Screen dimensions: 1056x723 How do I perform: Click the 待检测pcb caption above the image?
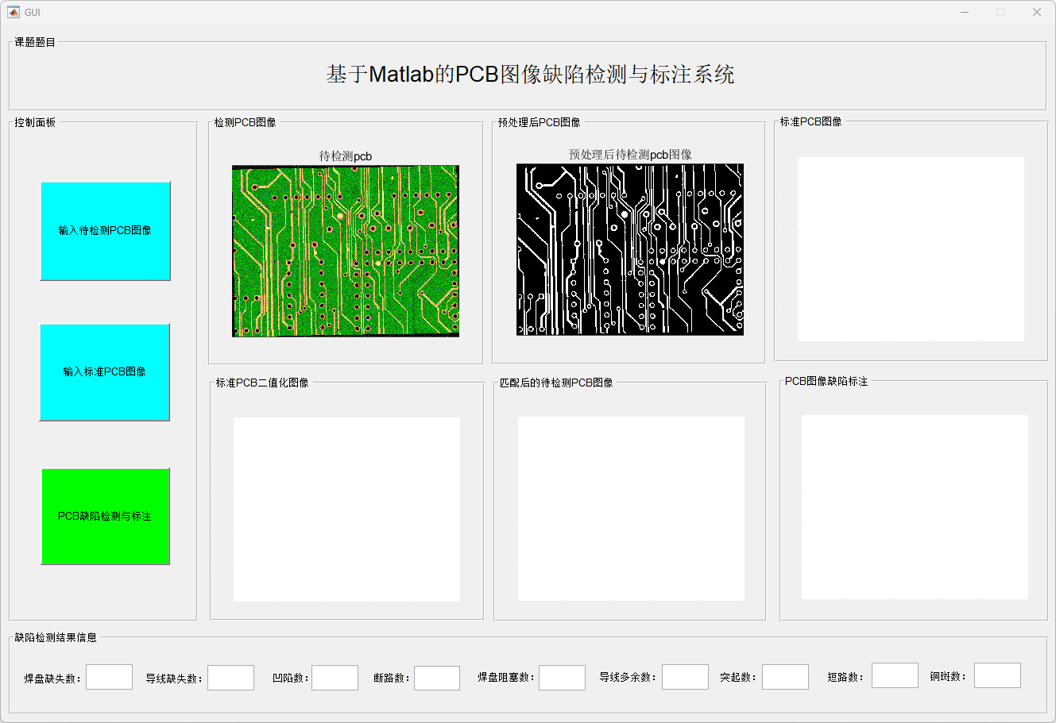point(346,156)
